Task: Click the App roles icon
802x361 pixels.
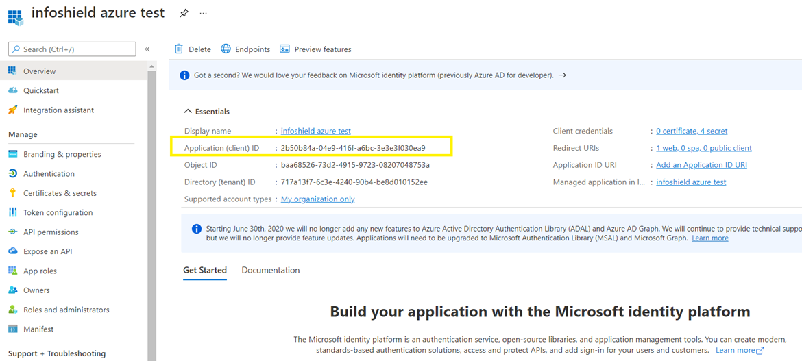Action: (x=13, y=271)
